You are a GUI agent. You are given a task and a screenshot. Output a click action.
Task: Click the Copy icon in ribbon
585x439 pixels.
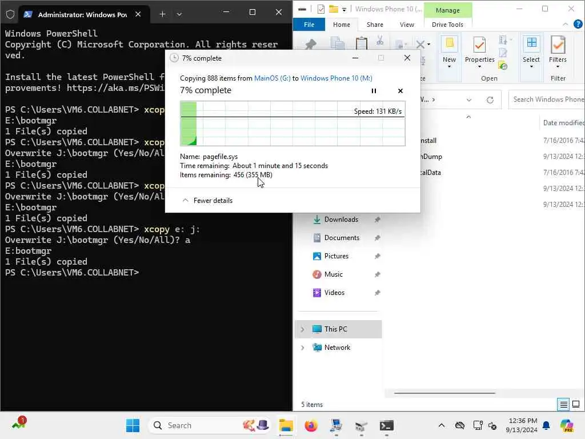(x=338, y=43)
